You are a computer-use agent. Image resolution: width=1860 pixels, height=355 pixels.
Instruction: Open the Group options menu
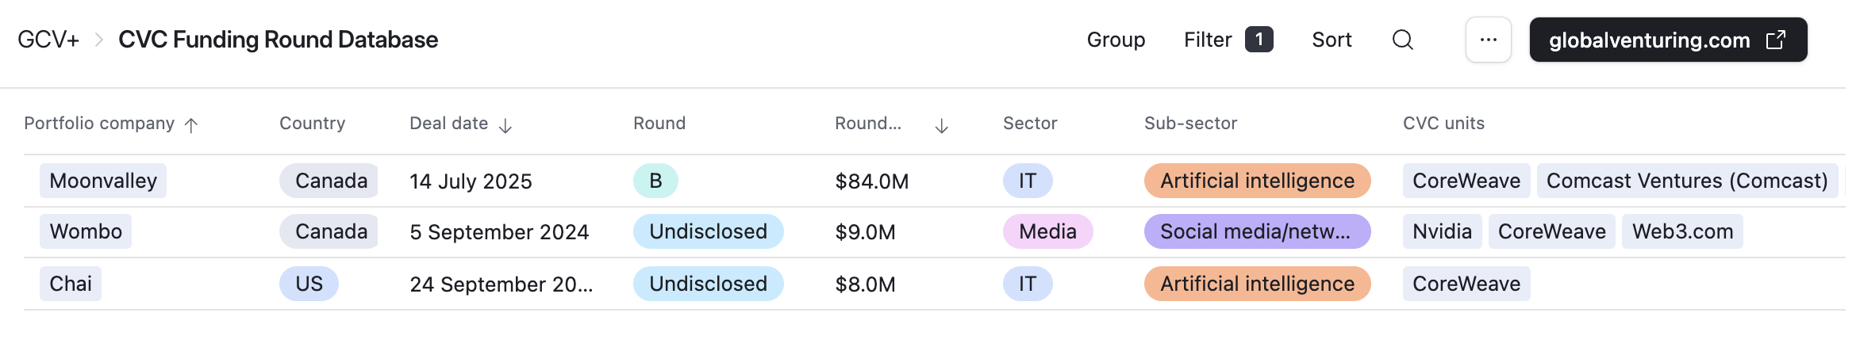[x=1115, y=40]
